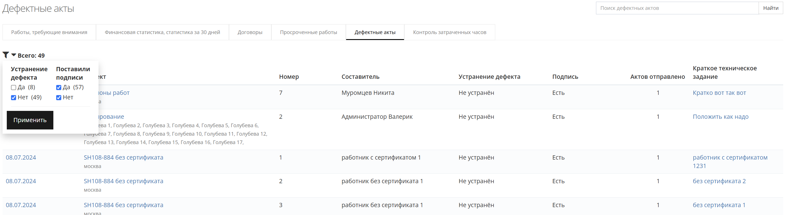Uncheck 'Да' under Поставили подписи
Screen dimensions: 786x215
pyautogui.click(x=59, y=88)
